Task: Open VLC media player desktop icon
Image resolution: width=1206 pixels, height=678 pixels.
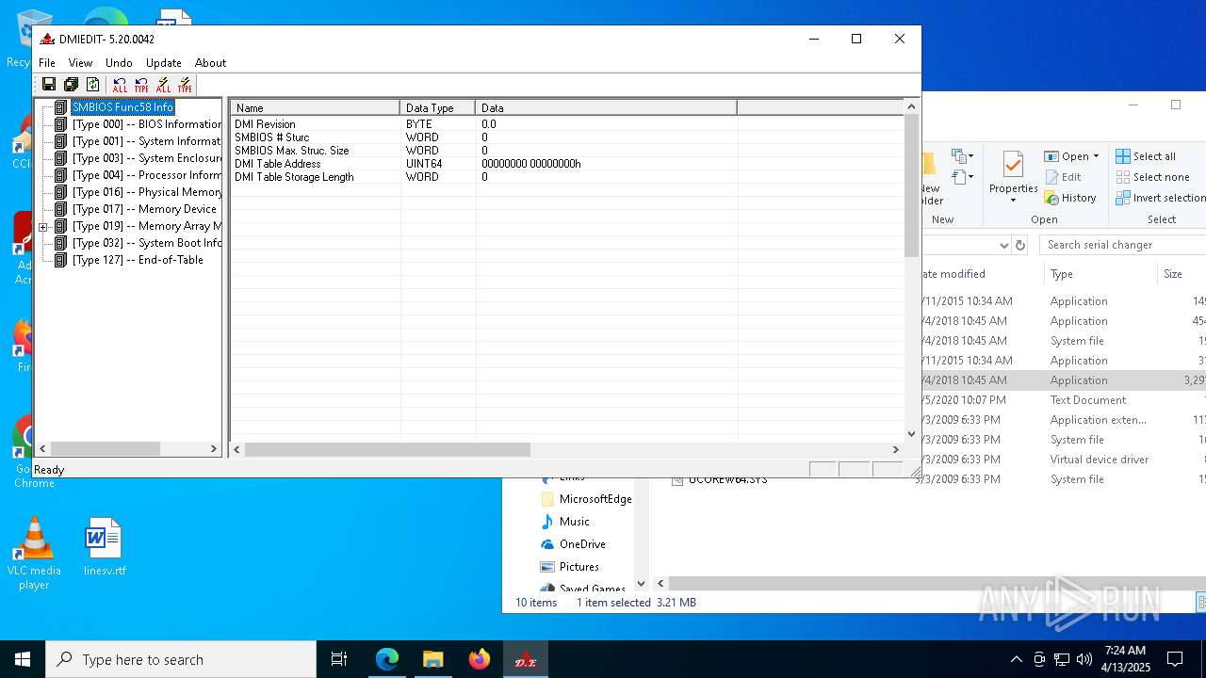Action: (x=34, y=554)
